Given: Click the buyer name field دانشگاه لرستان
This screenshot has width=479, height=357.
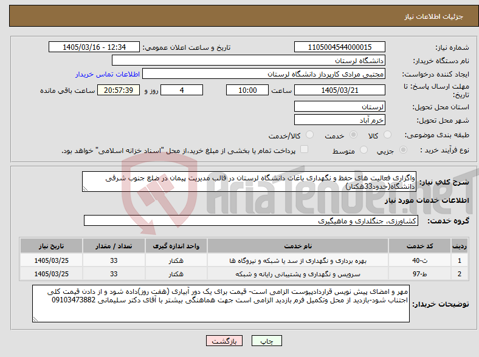Looking at the screenshot, I should coord(249,61).
